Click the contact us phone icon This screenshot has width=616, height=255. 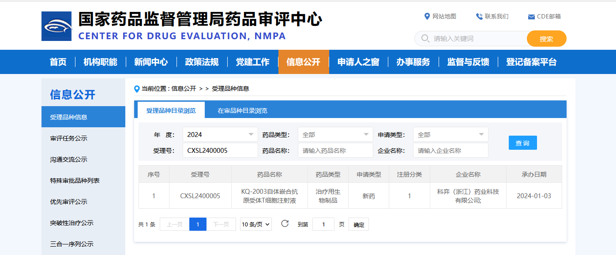point(479,16)
